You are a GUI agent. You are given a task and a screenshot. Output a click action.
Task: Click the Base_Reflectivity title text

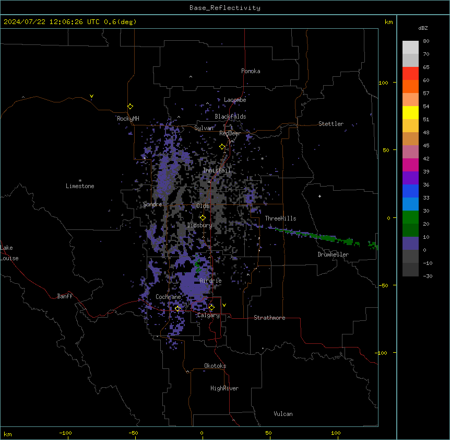pos(225,8)
